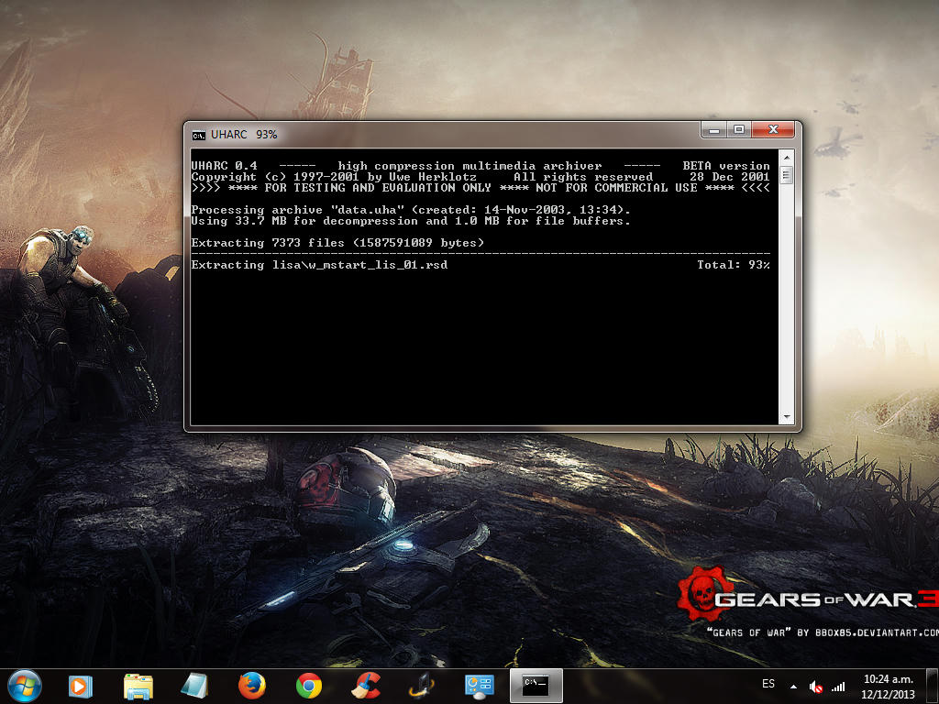Launch Google Chrome from taskbar

pyautogui.click(x=308, y=685)
